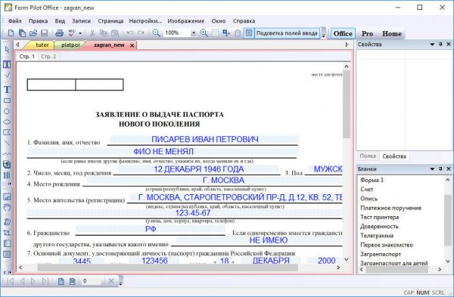Screen dimensions: 454x297
Task: Click the Undo arrow icon
Action: (x=130, y=32)
